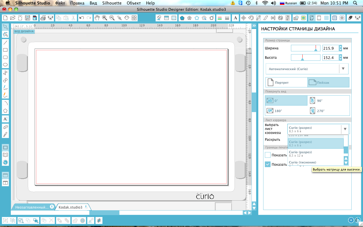Open Preferences gear at bottom right
The image size is (363, 227).
tap(351, 220)
